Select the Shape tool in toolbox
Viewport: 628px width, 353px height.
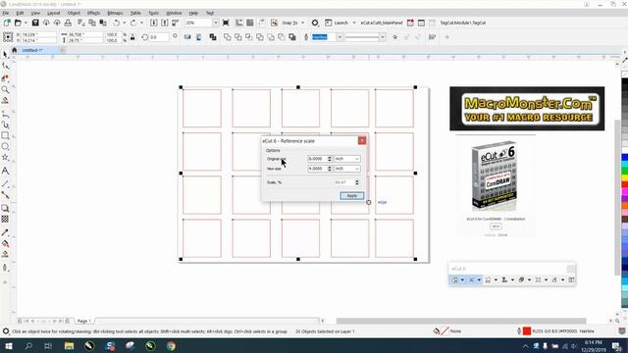pyautogui.click(x=5, y=66)
